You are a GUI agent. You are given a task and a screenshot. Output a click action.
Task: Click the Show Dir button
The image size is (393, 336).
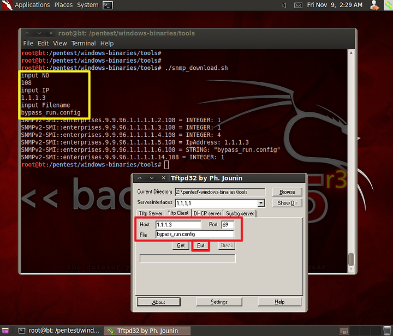point(287,203)
